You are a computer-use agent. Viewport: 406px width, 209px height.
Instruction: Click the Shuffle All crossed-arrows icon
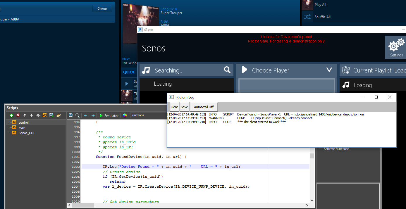click(x=307, y=17)
